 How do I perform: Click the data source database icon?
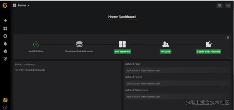[79, 44]
